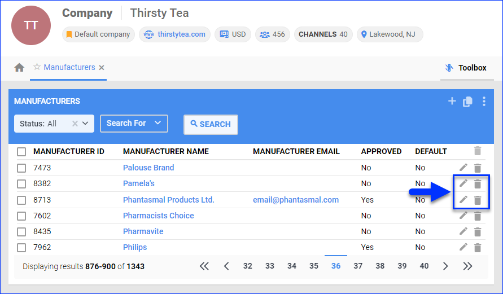Open the three-dot actions menu
Screen dimensions: 503x294
484,102
